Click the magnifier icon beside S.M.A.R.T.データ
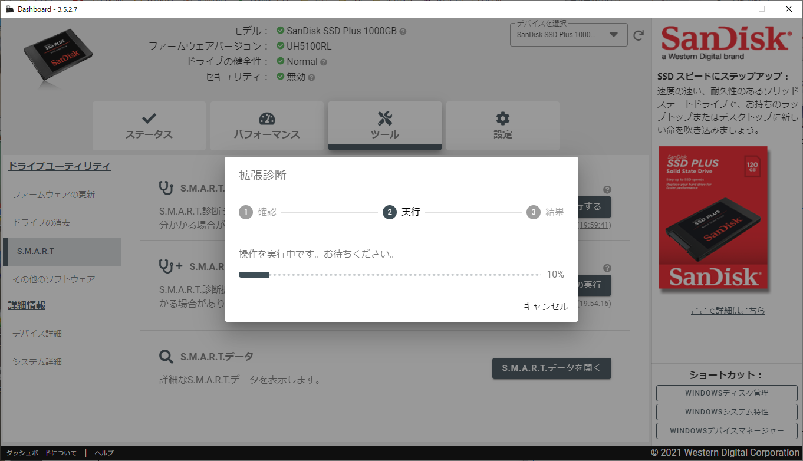 click(x=166, y=356)
